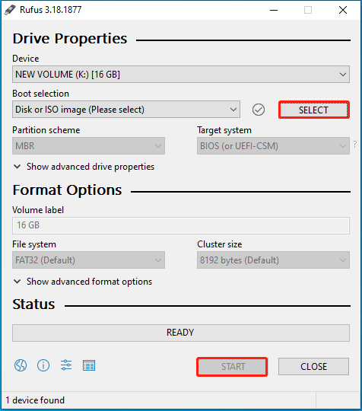Show the log window icon

pyautogui.click(x=89, y=365)
